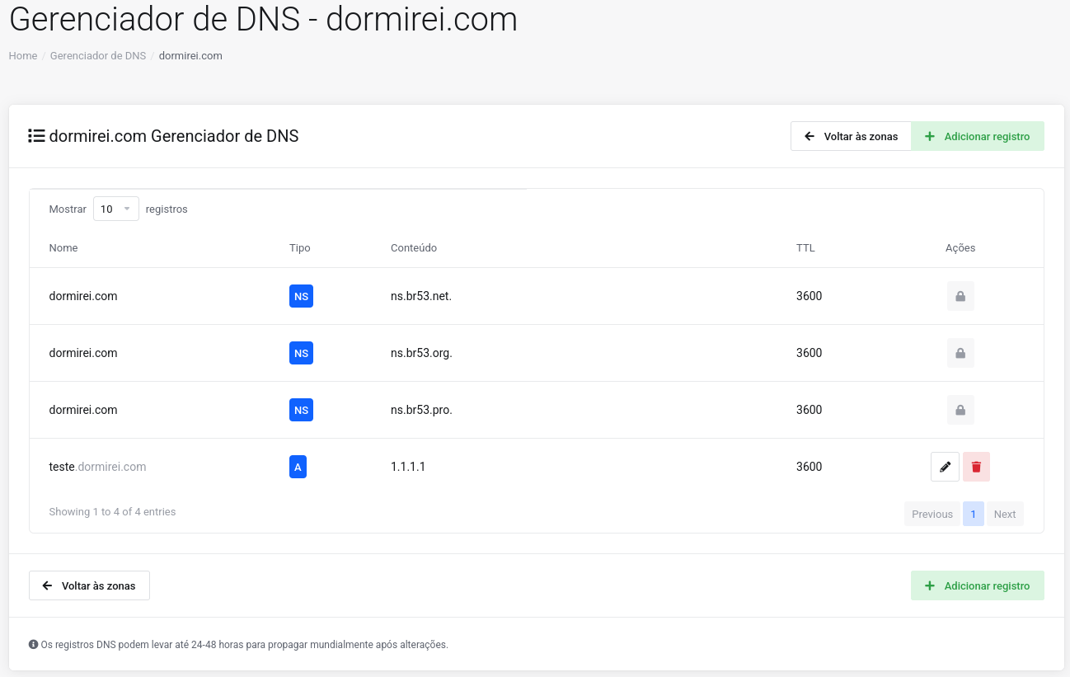The height and width of the screenshot is (677, 1070).
Task: Click top Adicionar registro button
Action: pos(978,136)
